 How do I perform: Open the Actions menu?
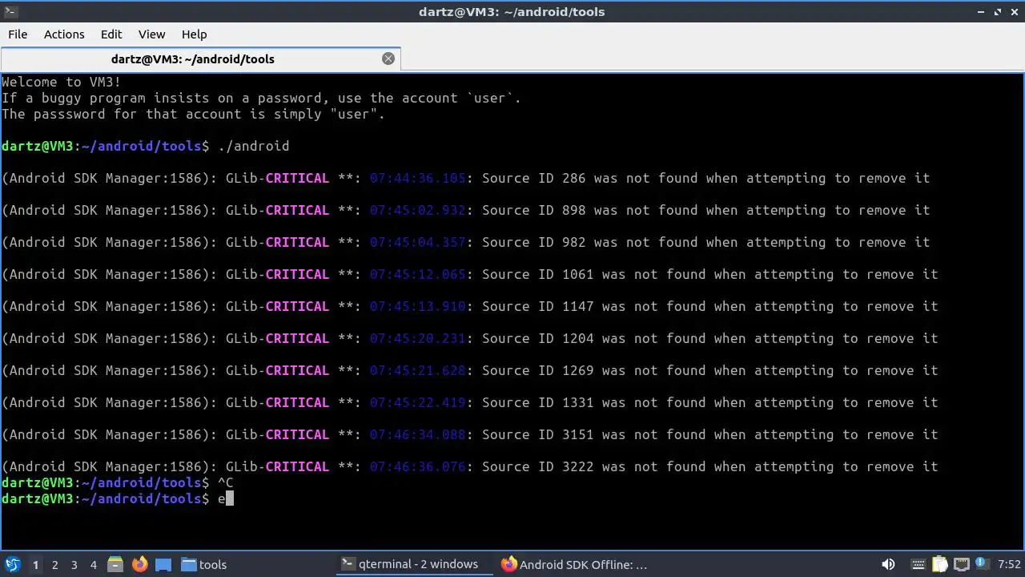tap(64, 34)
